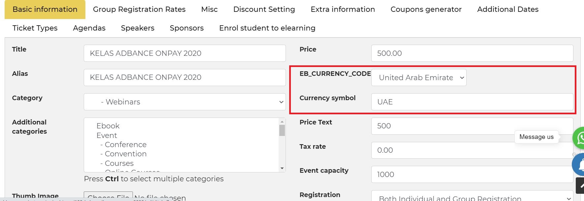Click the WhatsApp chat icon

click(x=579, y=138)
